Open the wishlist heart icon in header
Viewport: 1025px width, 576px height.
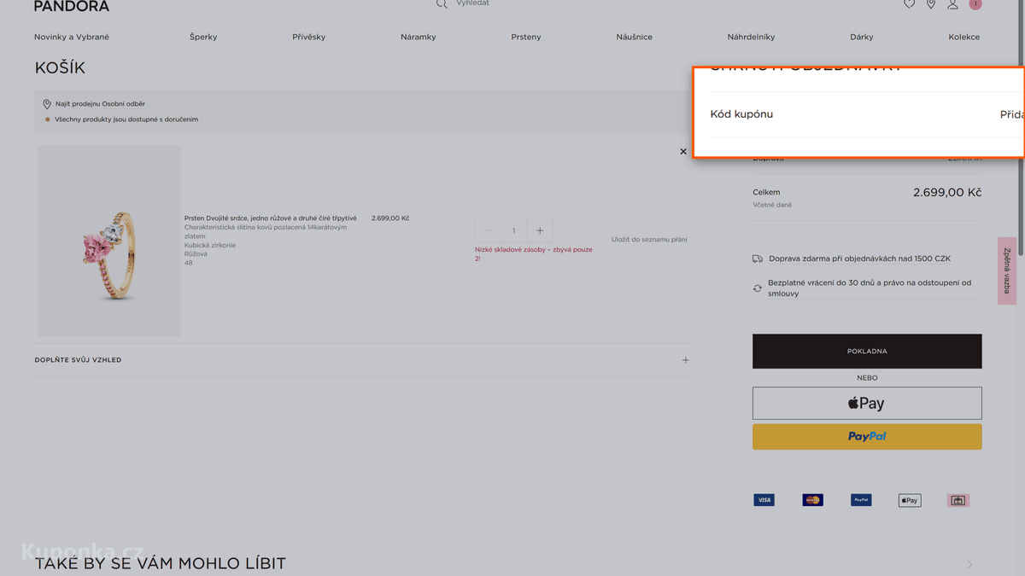click(x=909, y=4)
